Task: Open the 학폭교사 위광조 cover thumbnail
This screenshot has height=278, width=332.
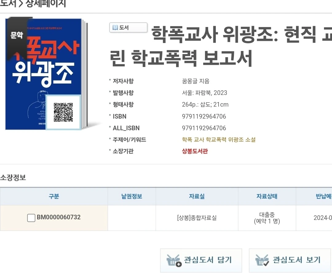Action: (x=46, y=74)
